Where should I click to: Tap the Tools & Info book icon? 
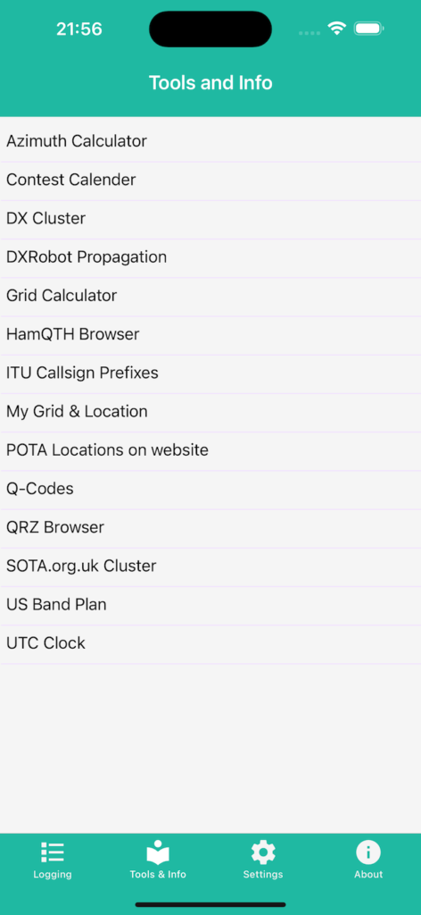click(158, 852)
